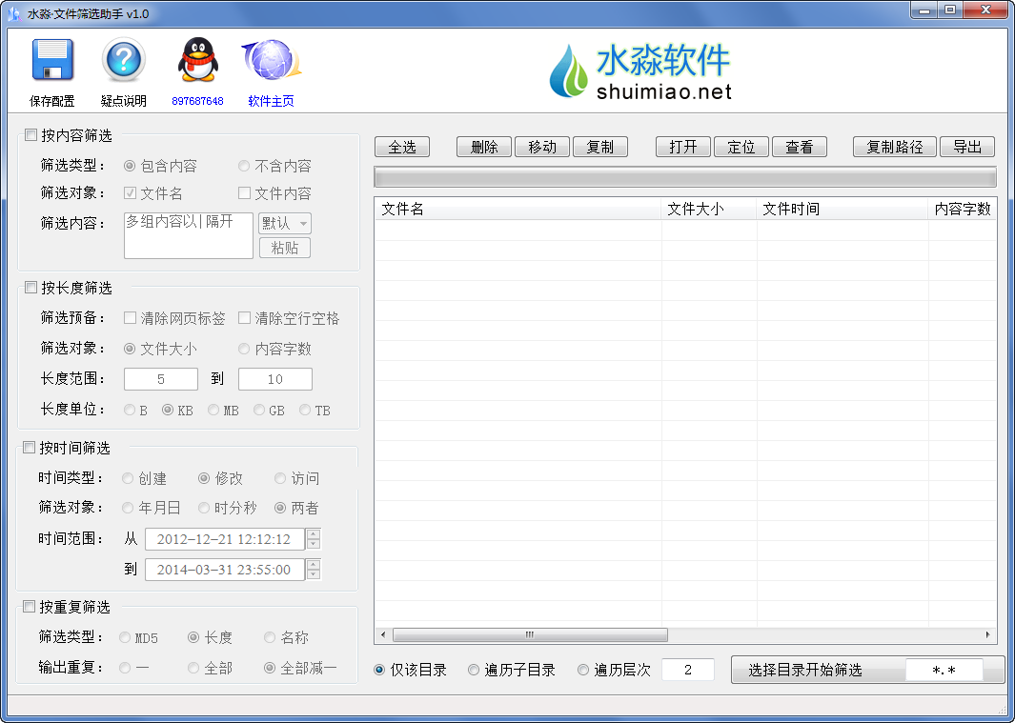Click the 全选 button
Image resolution: width=1015 pixels, height=723 pixels.
[x=402, y=147]
